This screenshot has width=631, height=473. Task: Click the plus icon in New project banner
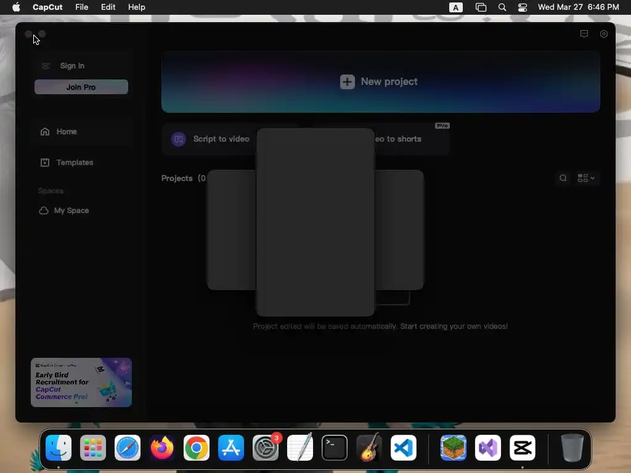348,82
